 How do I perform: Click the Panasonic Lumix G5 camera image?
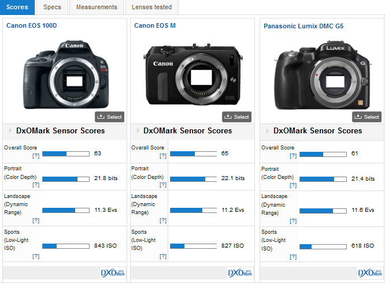[x=322, y=75]
